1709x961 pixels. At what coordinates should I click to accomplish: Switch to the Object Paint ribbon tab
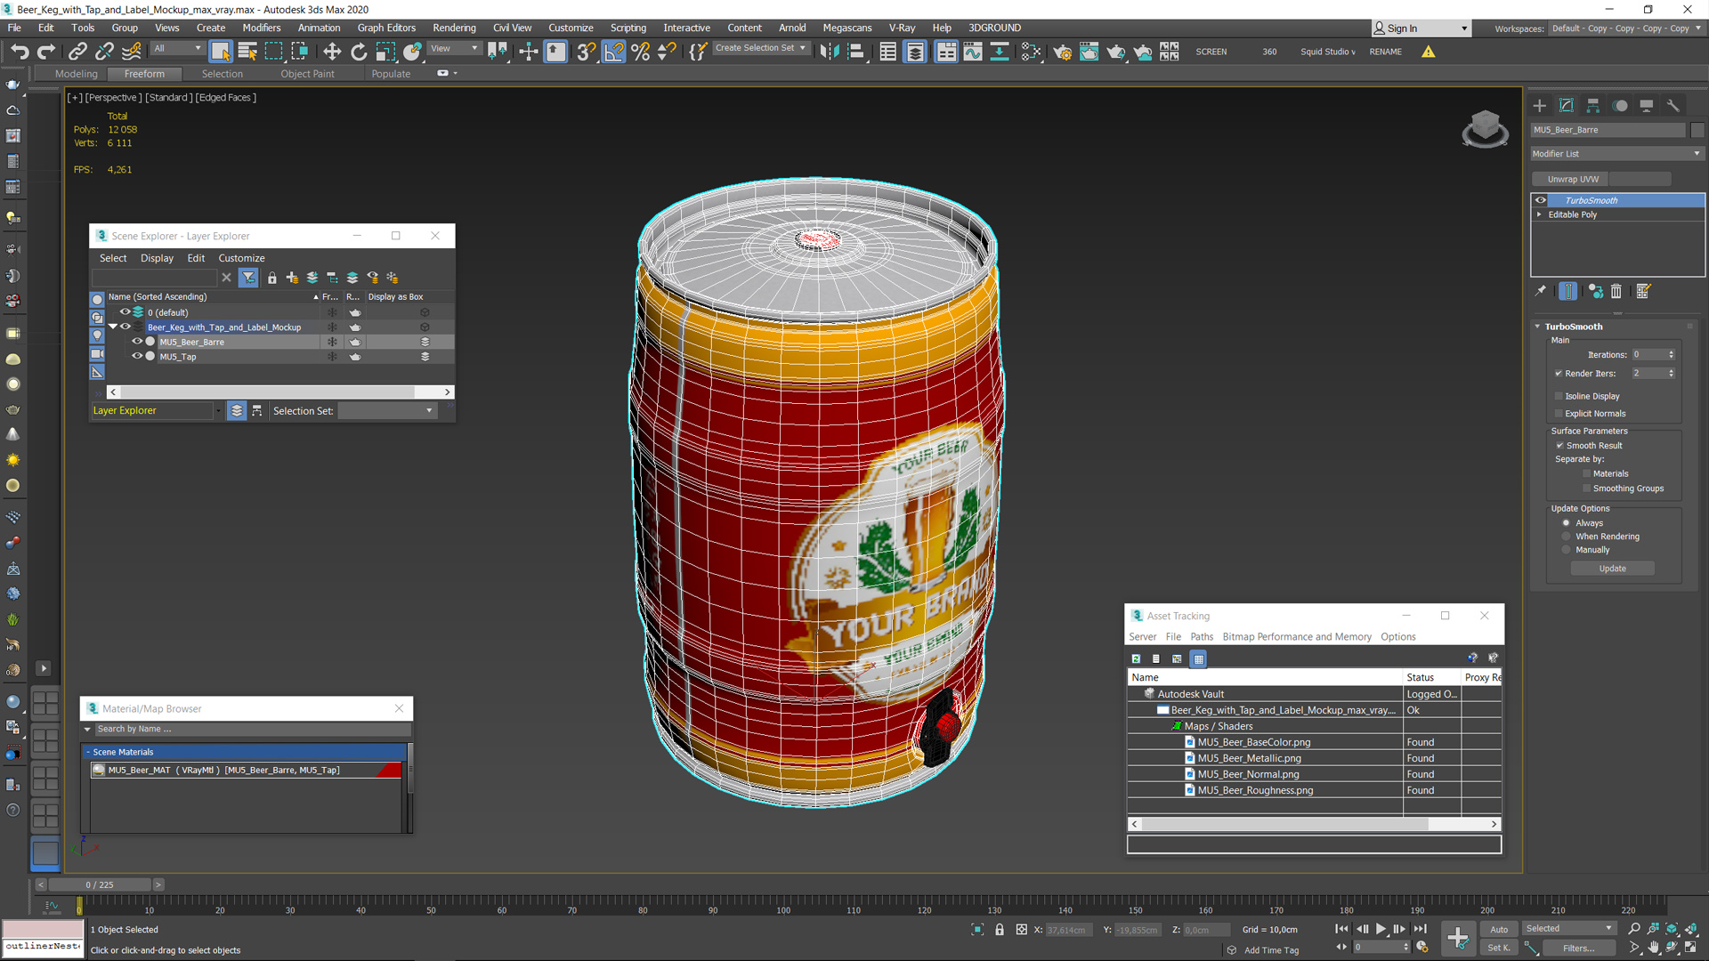[x=307, y=74]
